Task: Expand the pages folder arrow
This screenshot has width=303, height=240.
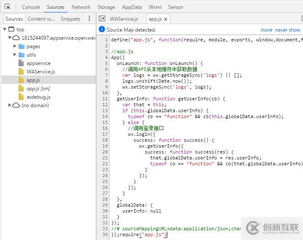Action: [x=15, y=46]
